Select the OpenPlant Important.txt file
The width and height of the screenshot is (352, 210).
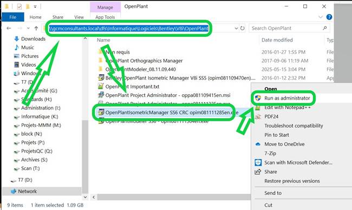132,87
